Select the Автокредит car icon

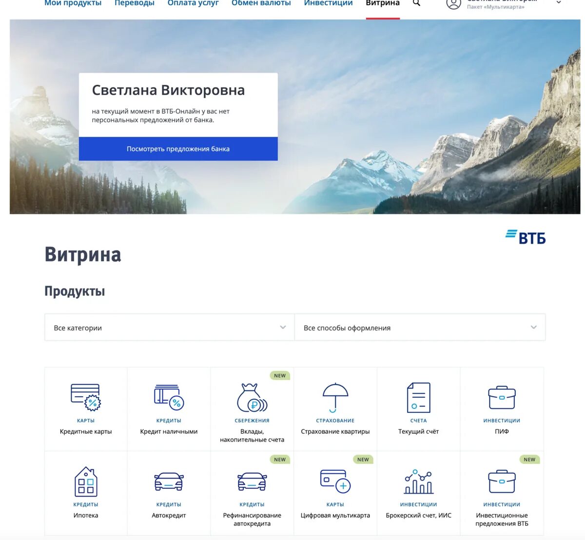click(169, 482)
